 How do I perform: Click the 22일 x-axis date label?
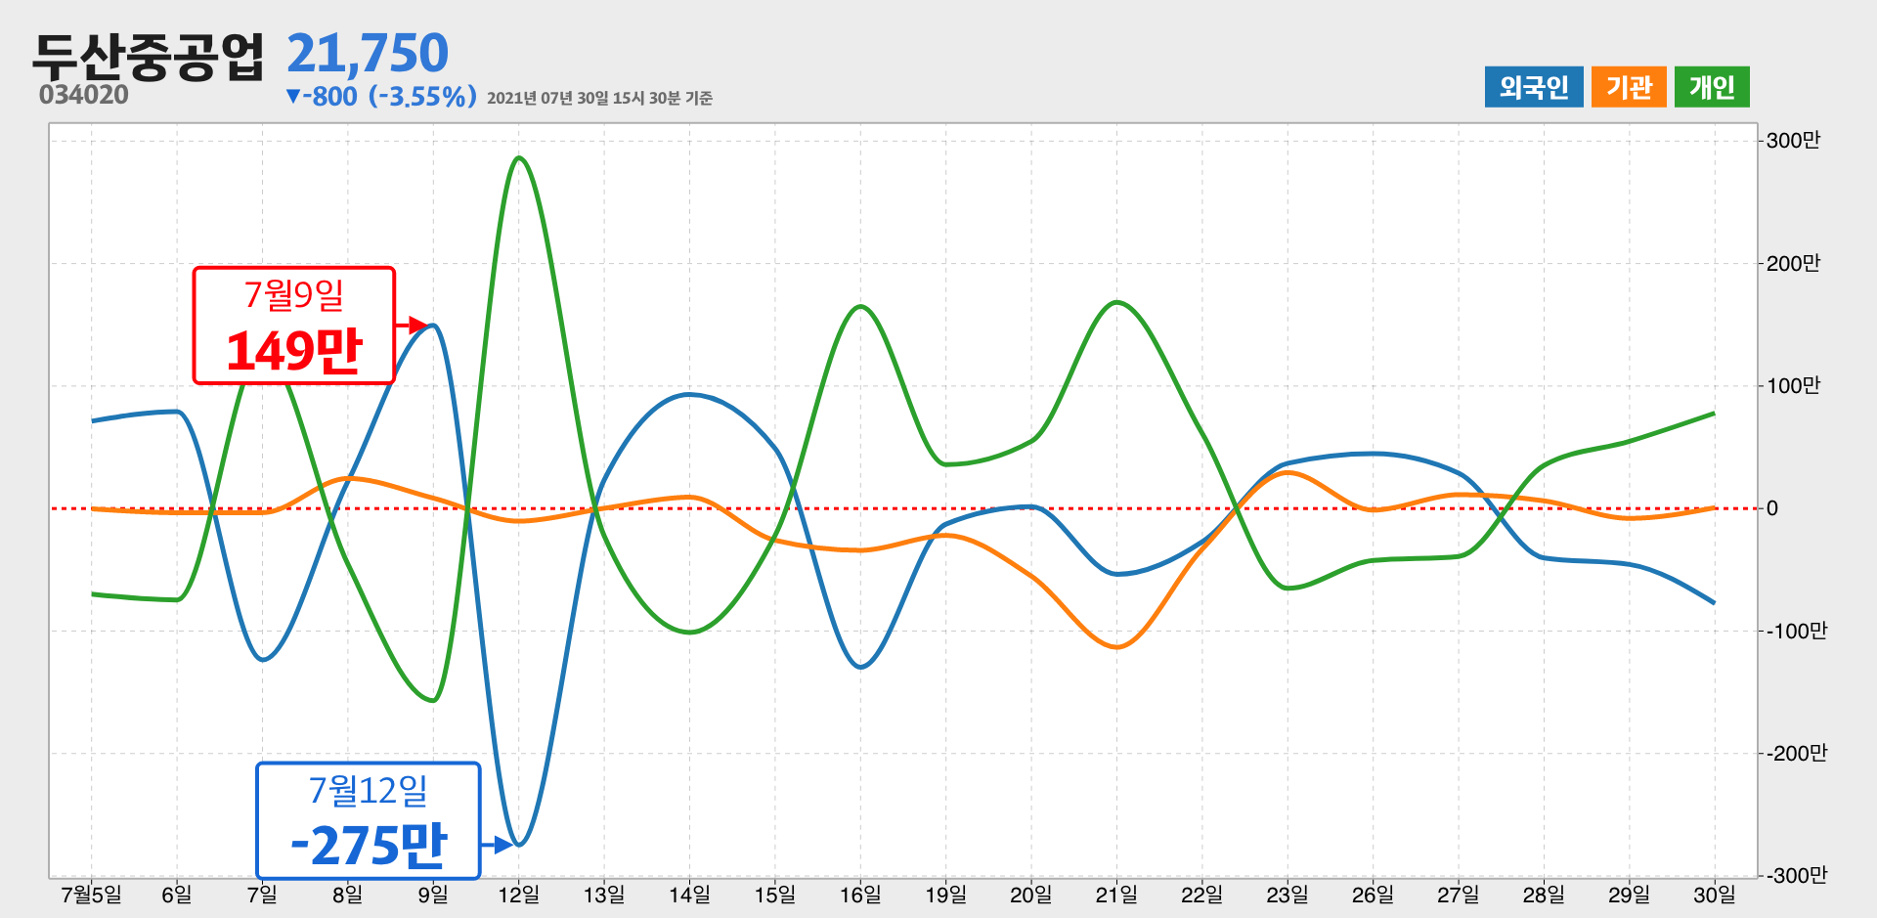coord(1202,895)
